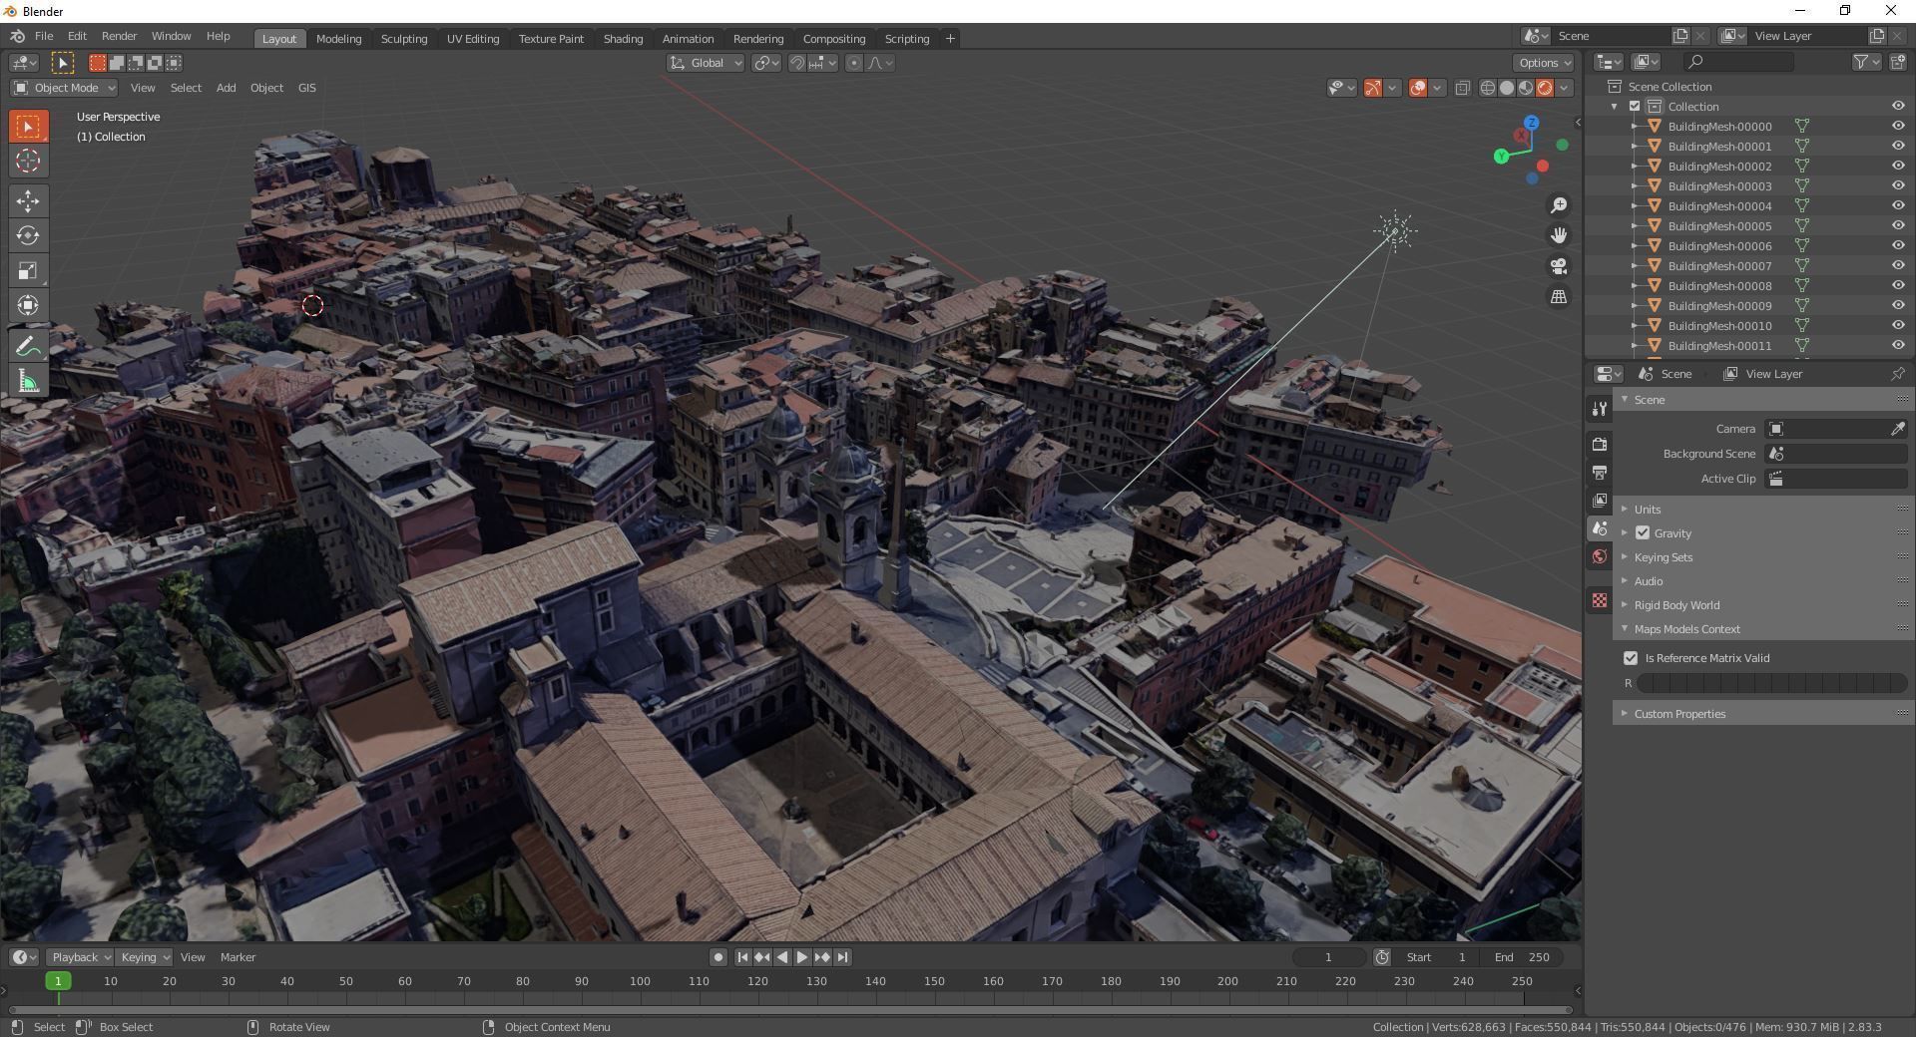Select BuildingMesh-00005 in the outliner
The image size is (1916, 1037).
click(x=1719, y=226)
